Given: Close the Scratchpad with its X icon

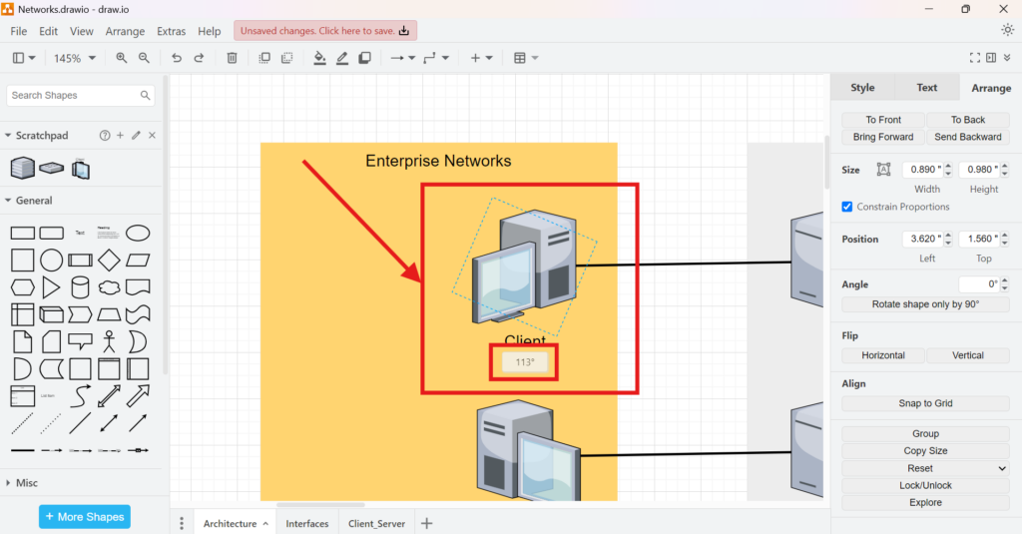Looking at the screenshot, I should [x=152, y=136].
